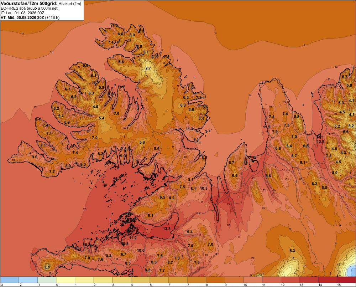
Task: Click the 3.1 temperature label
Action: click(47, 267)
